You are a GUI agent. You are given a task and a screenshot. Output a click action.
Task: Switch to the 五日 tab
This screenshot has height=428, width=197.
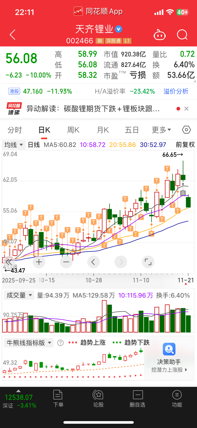pos(132,130)
